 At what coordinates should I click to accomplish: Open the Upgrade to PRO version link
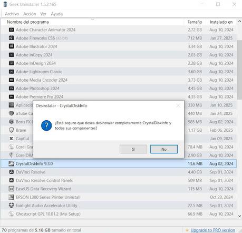tap(212, 230)
